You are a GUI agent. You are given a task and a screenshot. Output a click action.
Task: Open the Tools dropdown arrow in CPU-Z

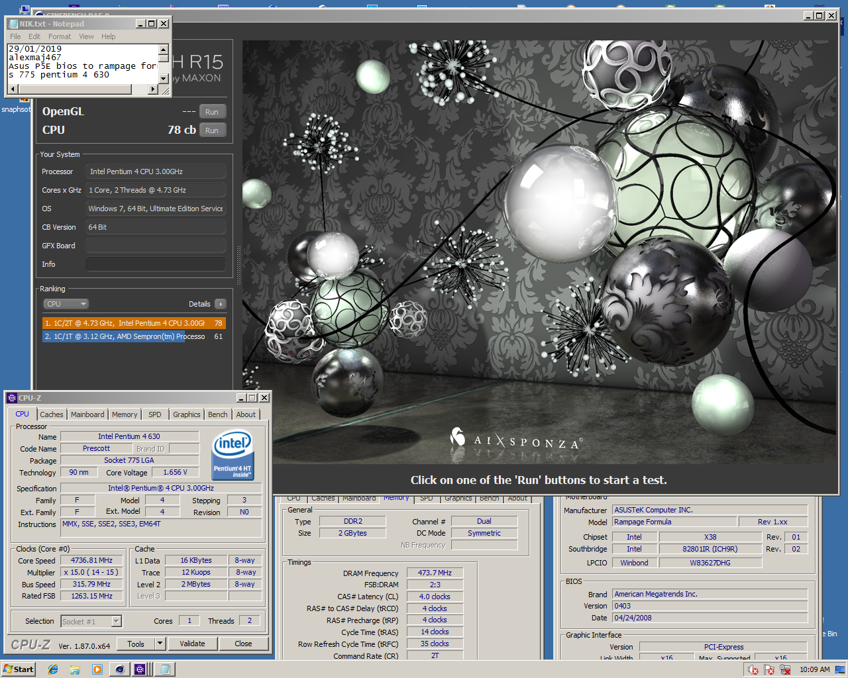coord(160,644)
